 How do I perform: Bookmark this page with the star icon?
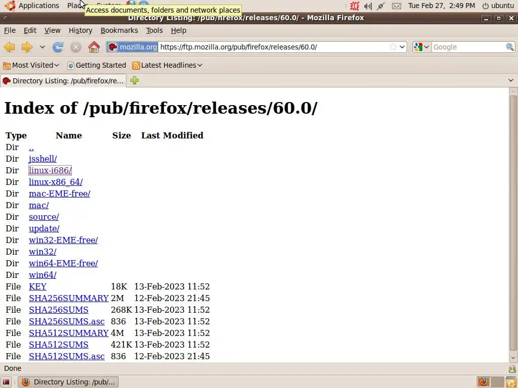click(393, 47)
